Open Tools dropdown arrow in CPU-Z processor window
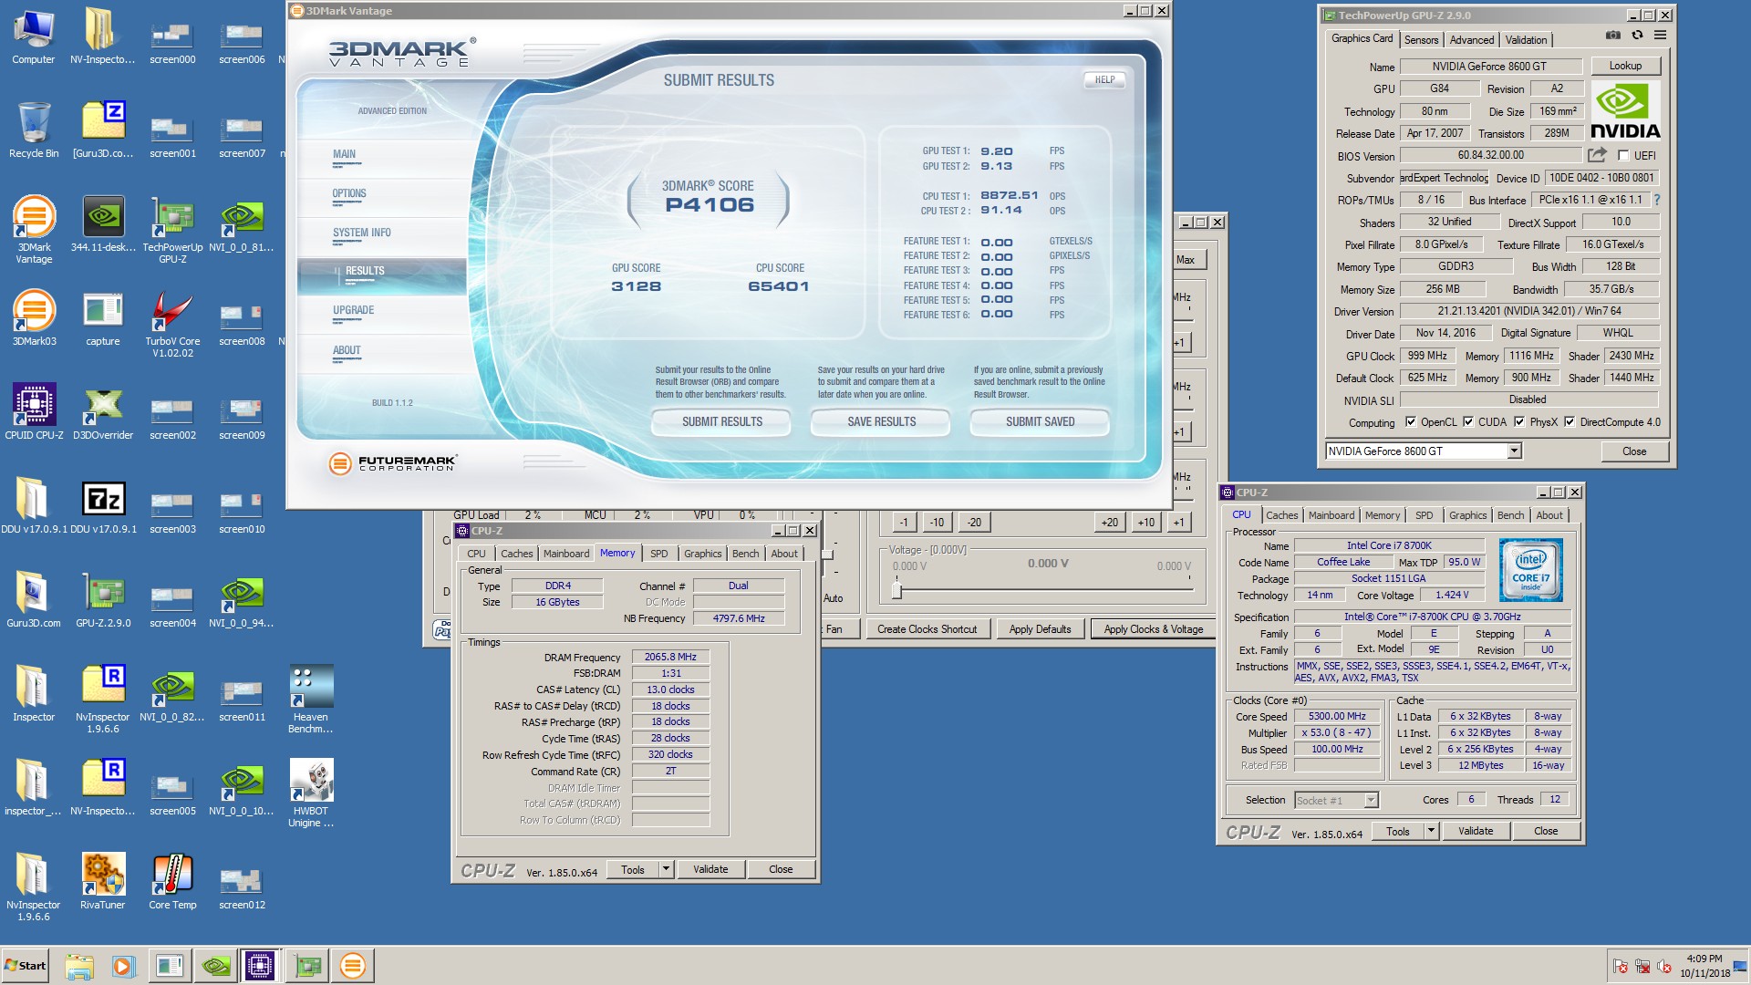The image size is (1751, 985). point(1431,831)
